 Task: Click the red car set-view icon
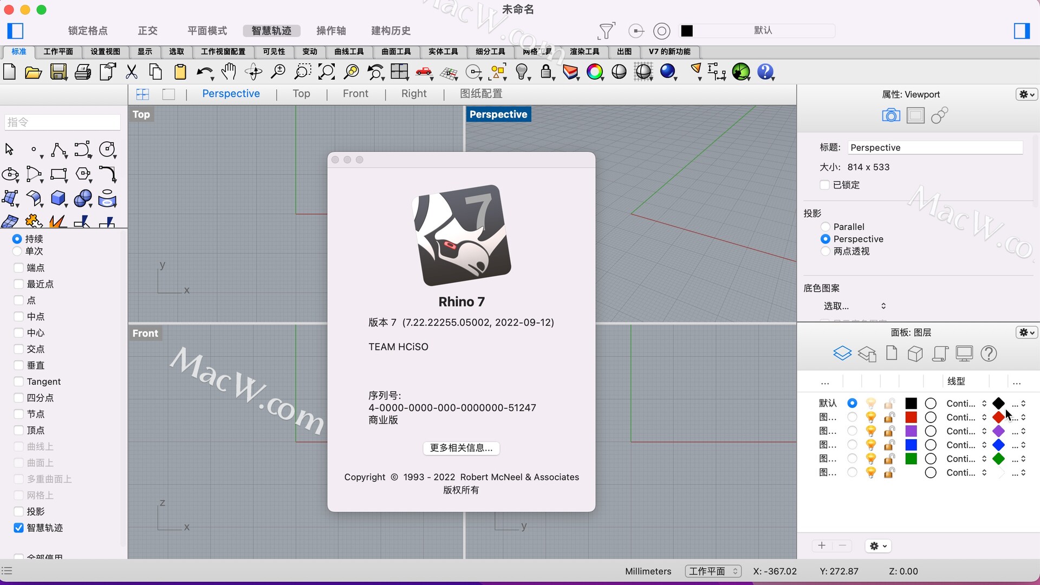pos(424,71)
